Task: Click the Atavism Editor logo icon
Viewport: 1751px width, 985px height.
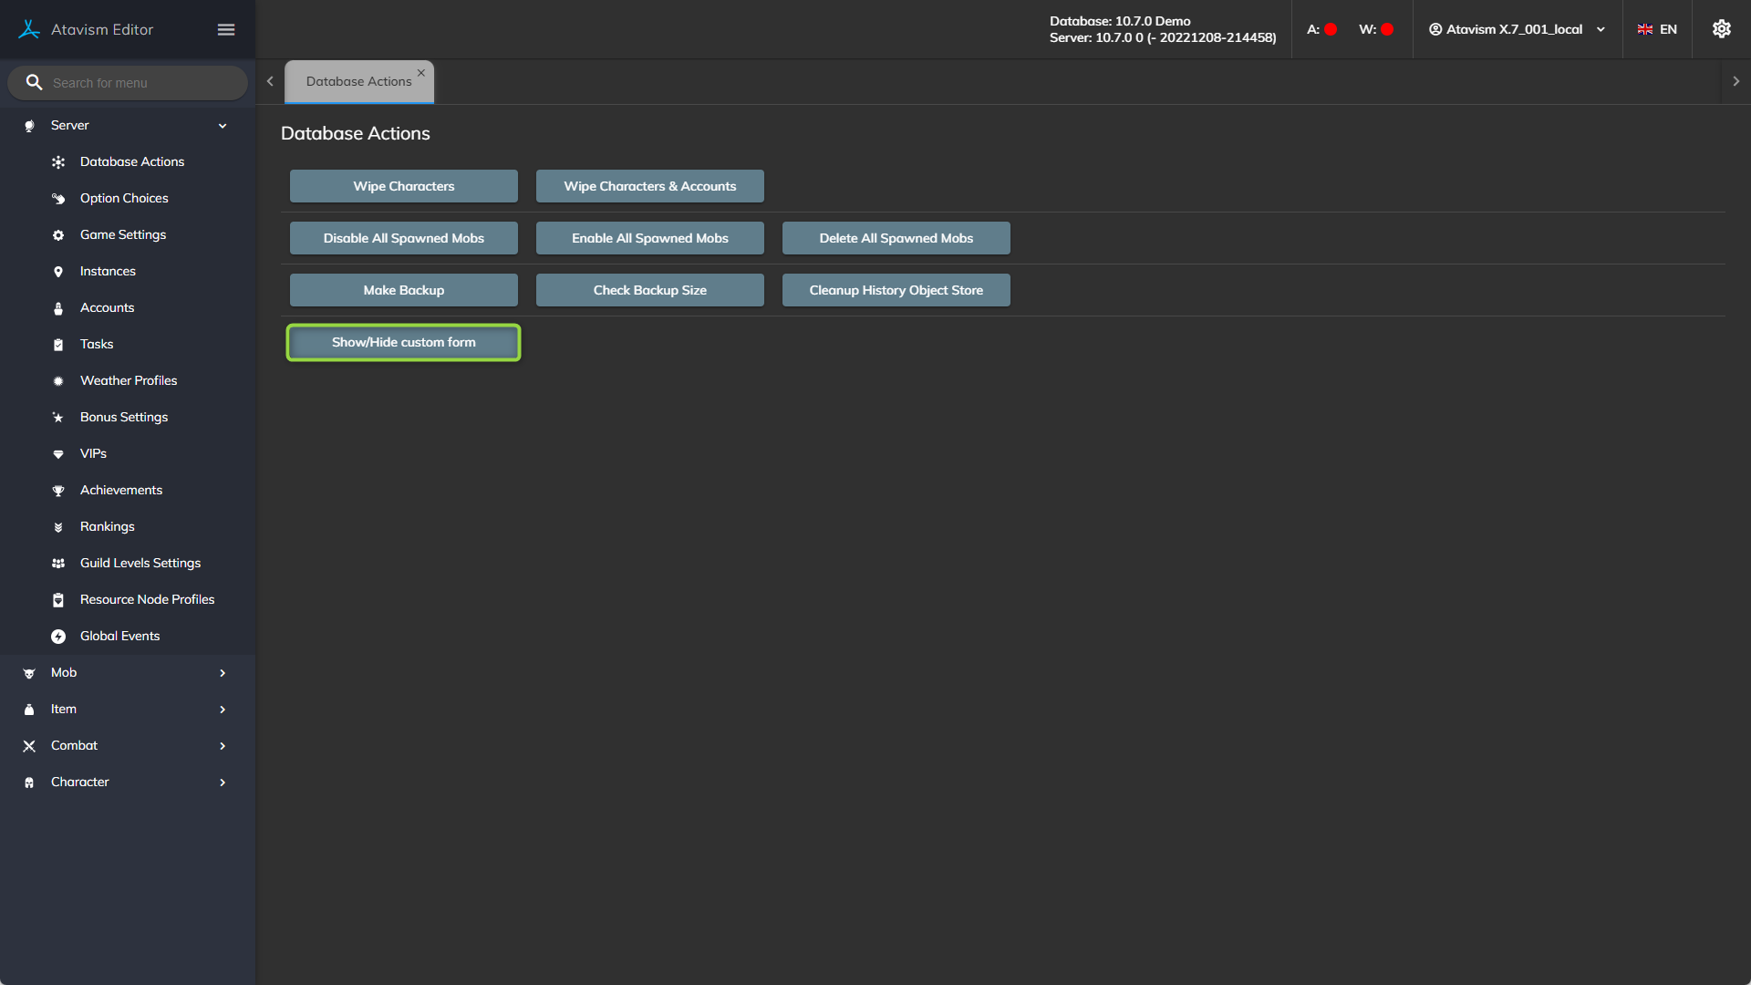Action: tap(29, 29)
